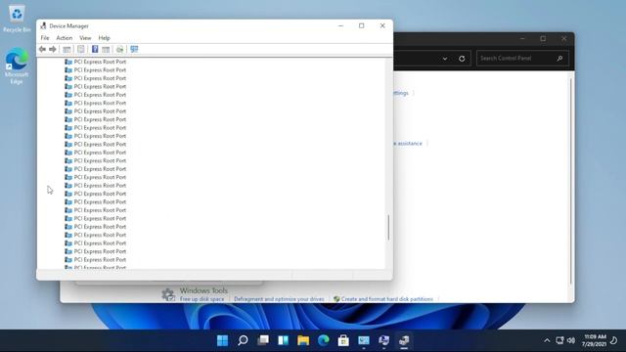The image size is (626, 352).
Task: Click the assistance link in Control Panel
Action: coord(407,144)
